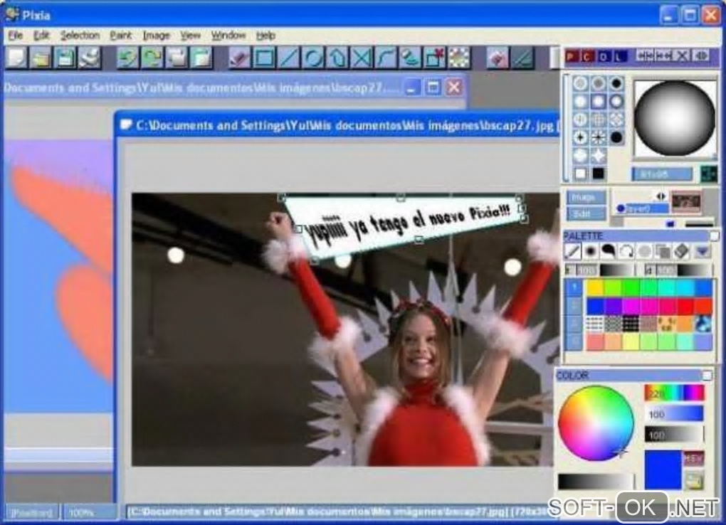Click the Edit button in layer panel

pyautogui.click(x=586, y=213)
